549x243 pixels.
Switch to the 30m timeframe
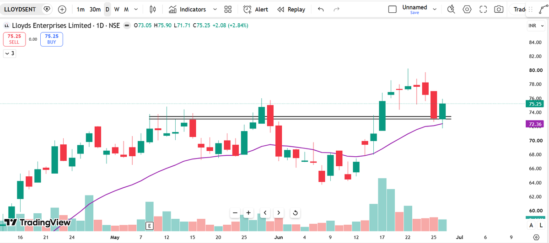(95, 9)
